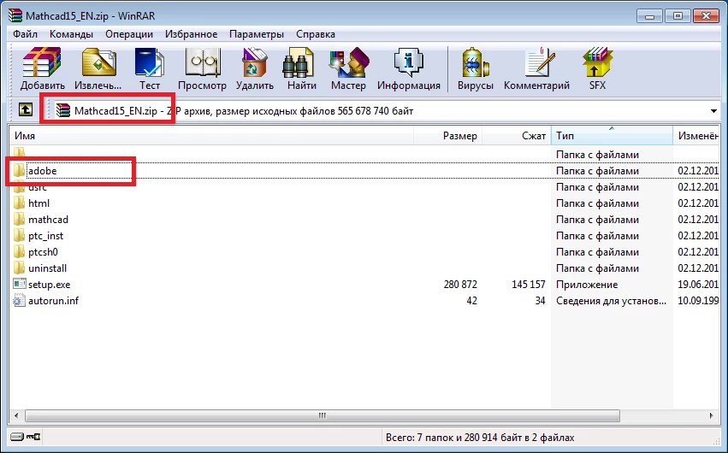The width and height of the screenshot is (728, 453).
Task: Sort by the Изменён column header
Action: point(696,135)
